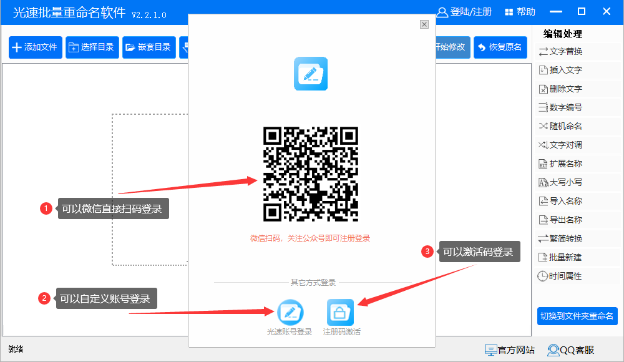The width and height of the screenshot is (624, 362).
Task: Select 数字编号 numbering tool
Action: tap(561, 107)
